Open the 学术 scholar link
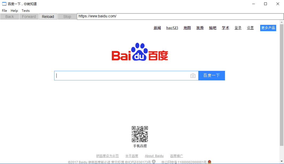The height and width of the screenshot is (164, 284). [226, 28]
